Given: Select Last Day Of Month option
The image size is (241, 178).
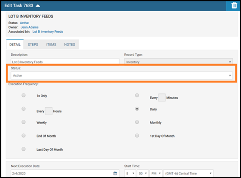Looking at the screenshot, I should click(24, 149).
